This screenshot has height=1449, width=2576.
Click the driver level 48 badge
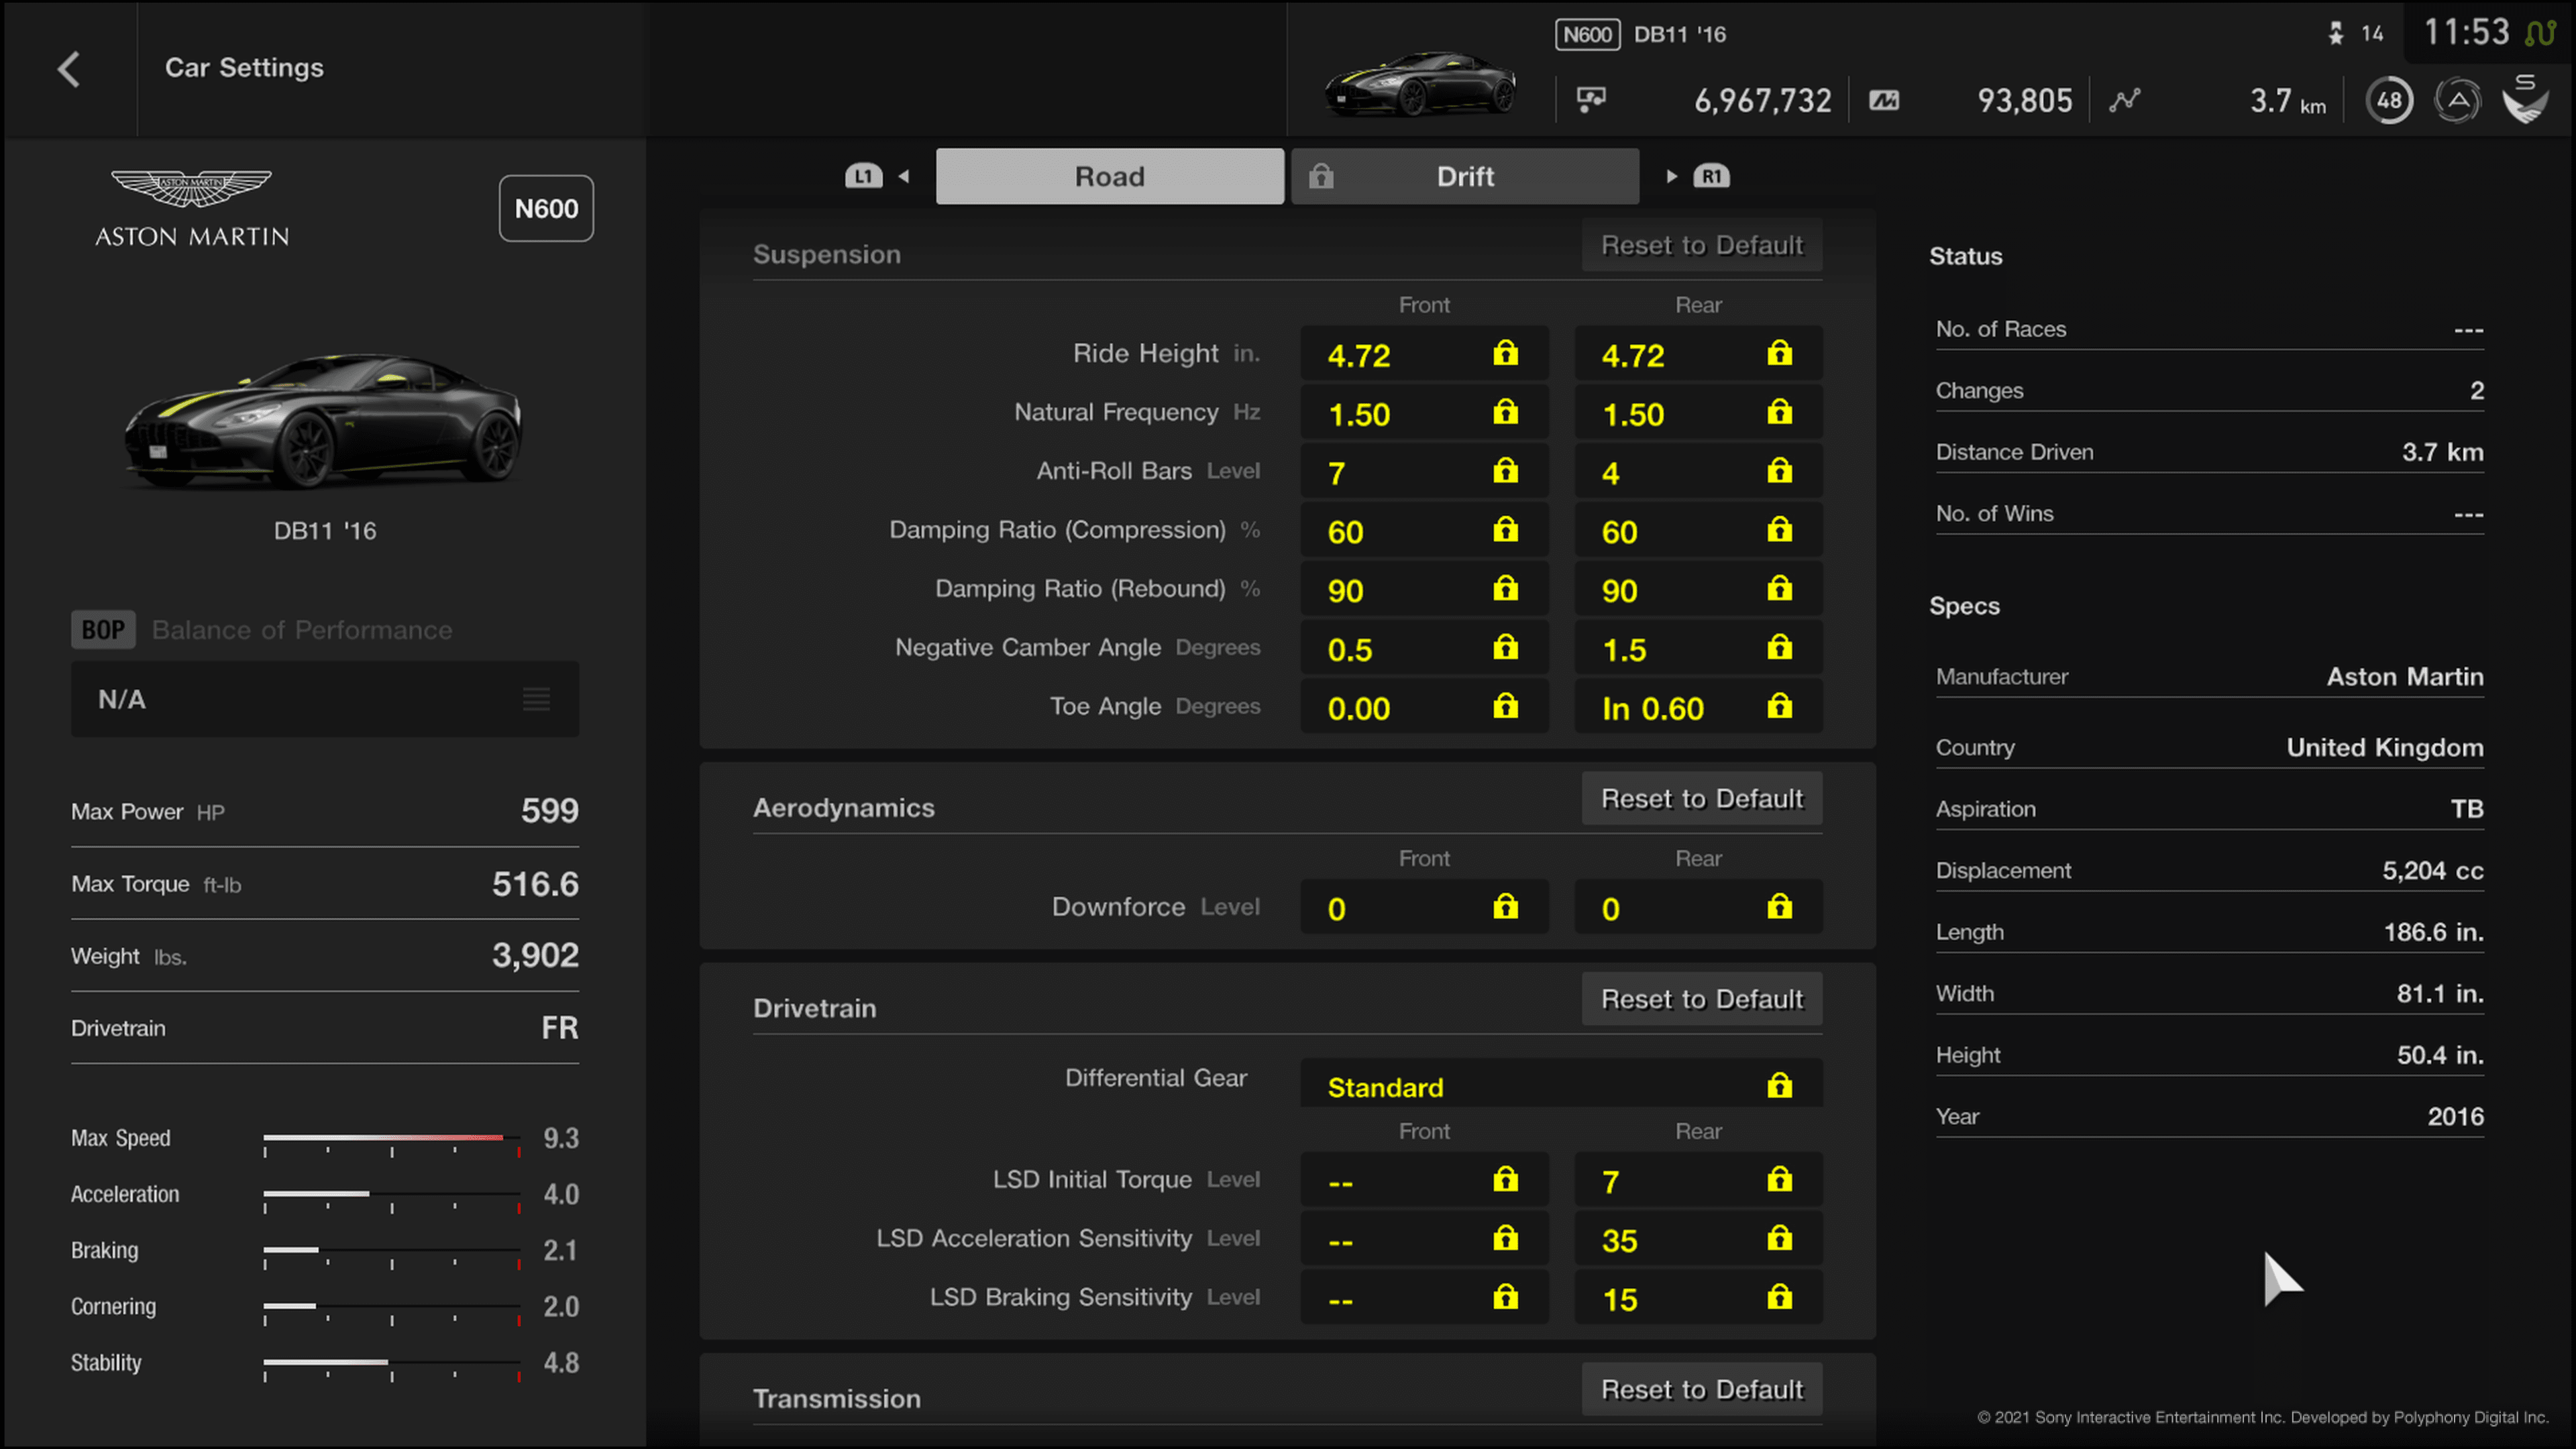click(x=2389, y=100)
